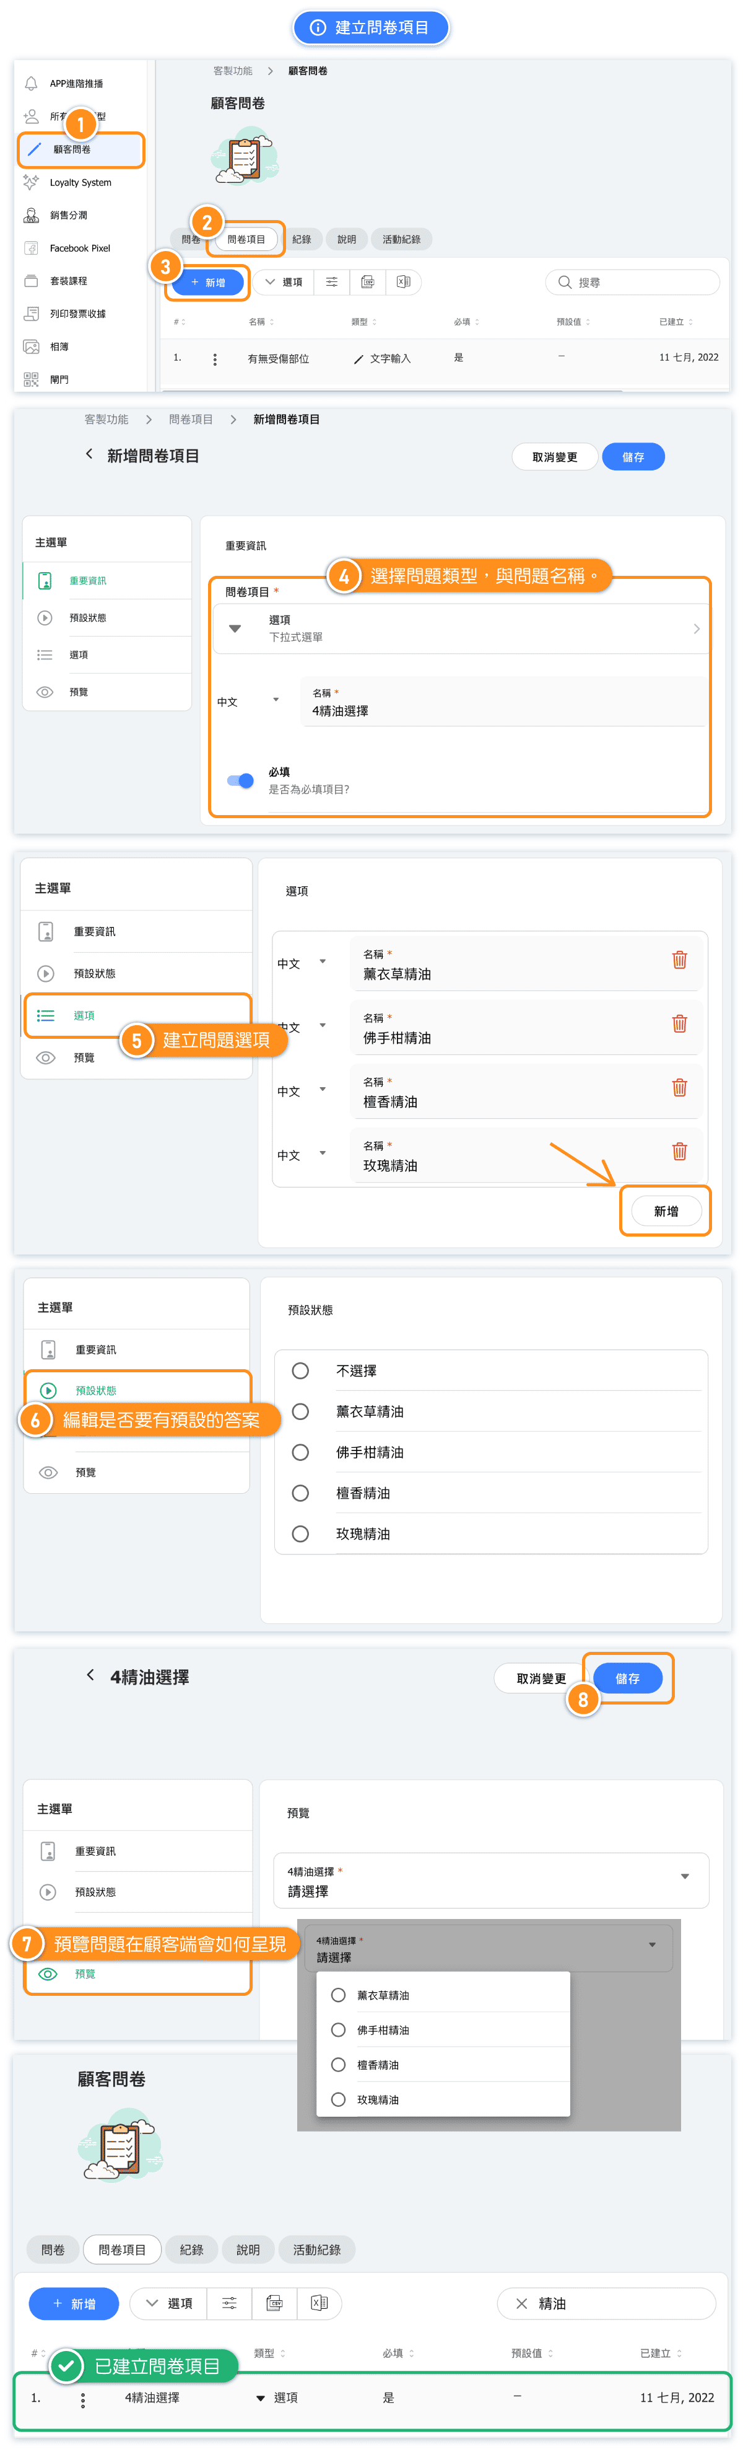Screen dimensions: 743x2457
Task: Open the 4精油選擇 preview dropdown
Action: pyautogui.click(x=490, y=1880)
